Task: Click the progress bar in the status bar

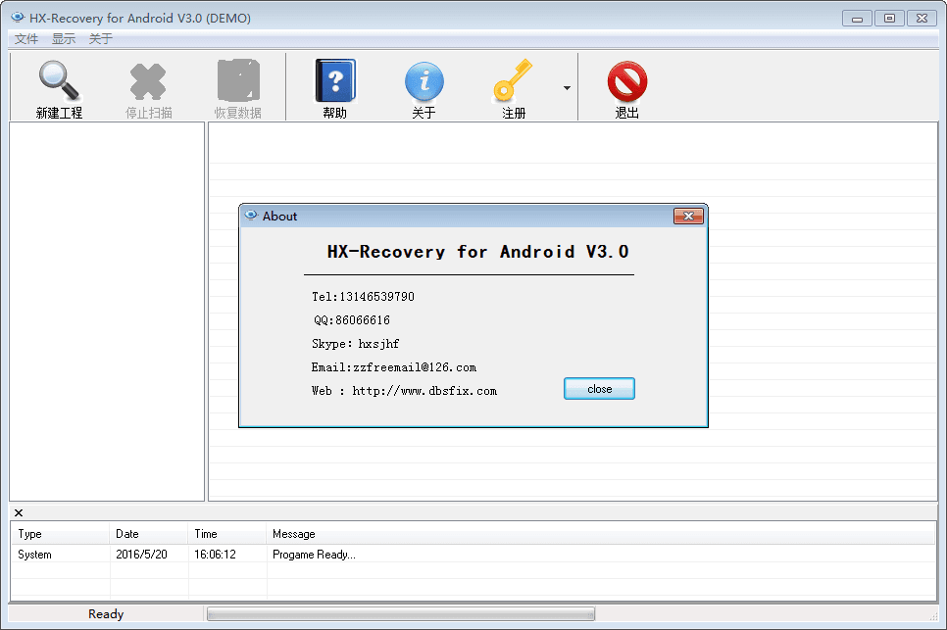Action: 400,614
